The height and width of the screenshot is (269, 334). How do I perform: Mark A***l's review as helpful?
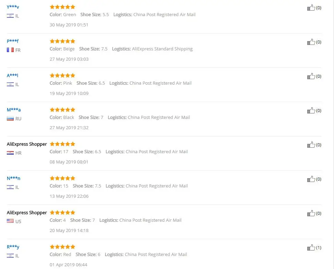311,76
